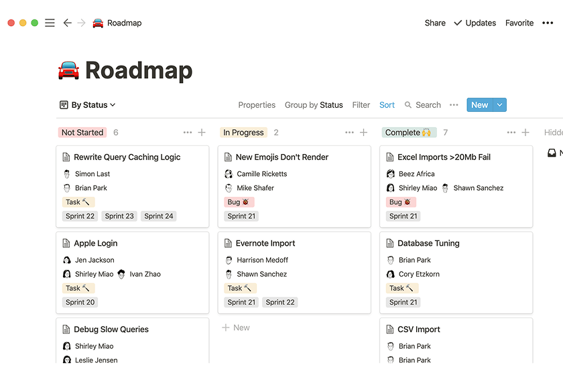This screenshot has width=563, height=375.
Task: Open the In Progress column ellipsis menu
Action: tap(349, 133)
